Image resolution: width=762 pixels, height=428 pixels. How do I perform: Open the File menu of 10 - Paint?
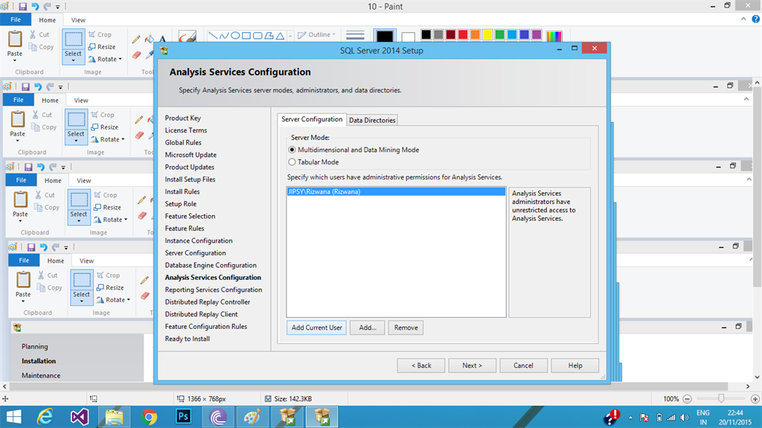(16, 19)
